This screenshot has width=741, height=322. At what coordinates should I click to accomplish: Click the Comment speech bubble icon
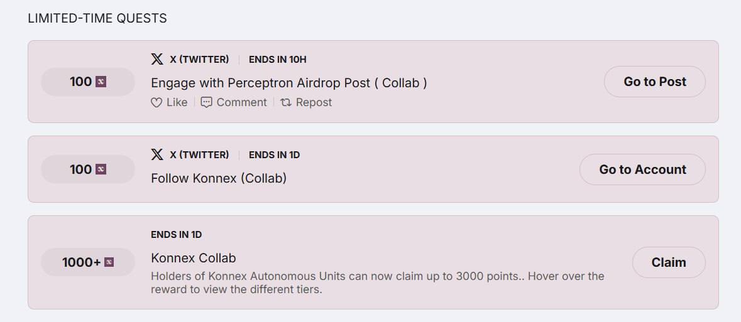tap(206, 102)
